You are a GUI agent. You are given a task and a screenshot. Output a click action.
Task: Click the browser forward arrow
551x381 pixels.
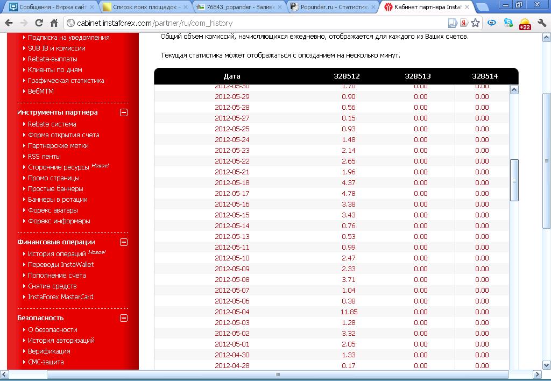[x=24, y=23]
